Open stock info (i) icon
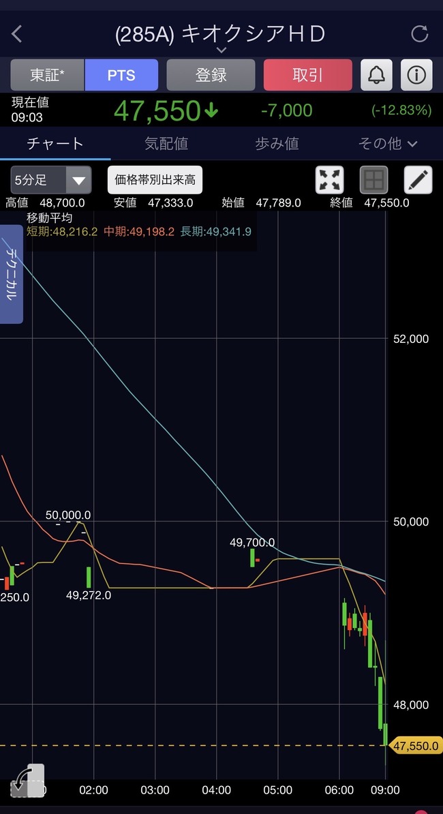443x814 pixels. coord(416,75)
